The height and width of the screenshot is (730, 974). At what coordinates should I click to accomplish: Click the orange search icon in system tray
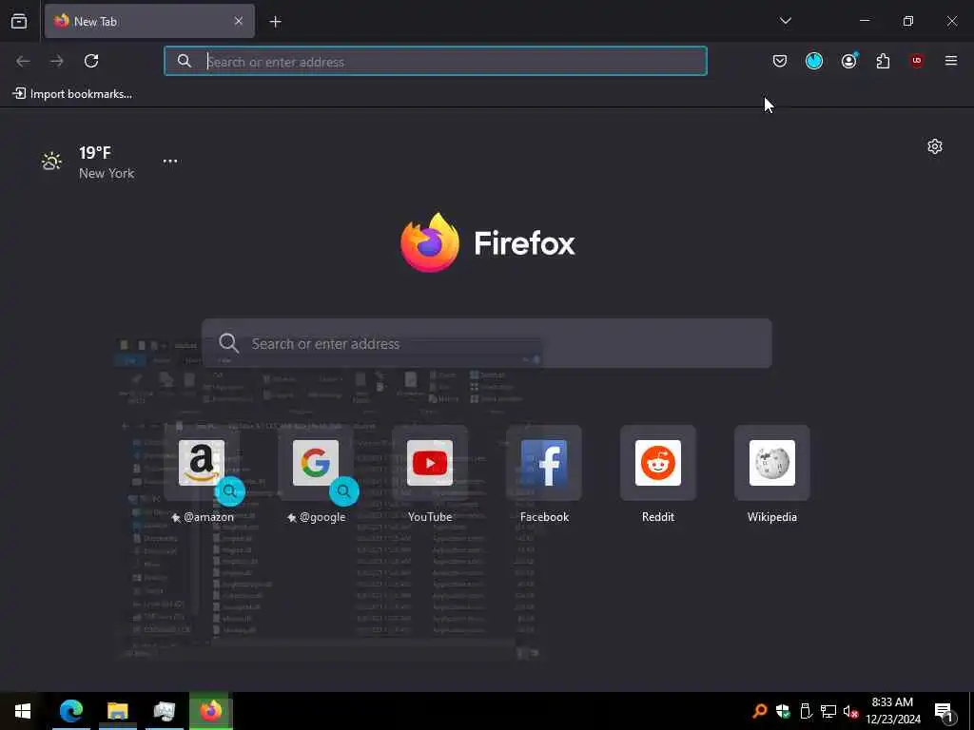tap(759, 711)
